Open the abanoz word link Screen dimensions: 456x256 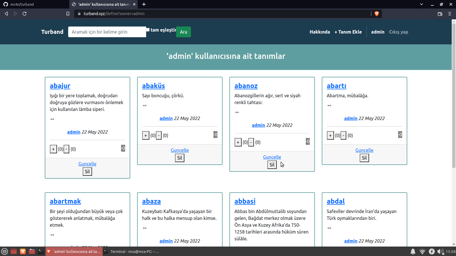pyautogui.click(x=246, y=86)
